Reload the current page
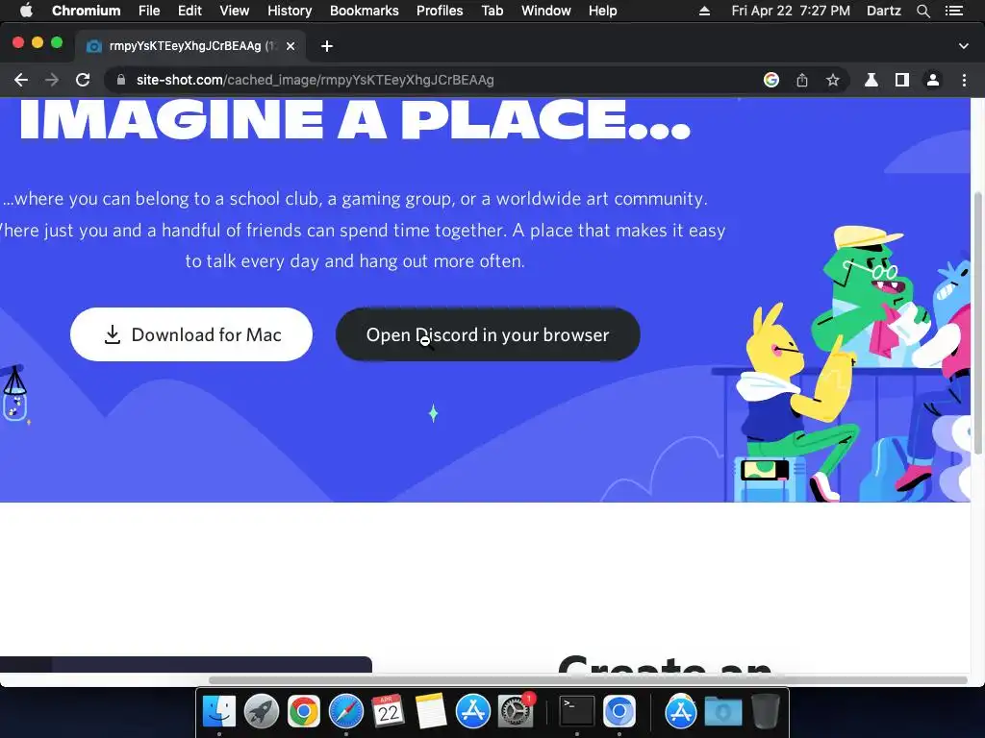Image resolution: width=985 pixels, height=738 pixels. coord(83,80)
